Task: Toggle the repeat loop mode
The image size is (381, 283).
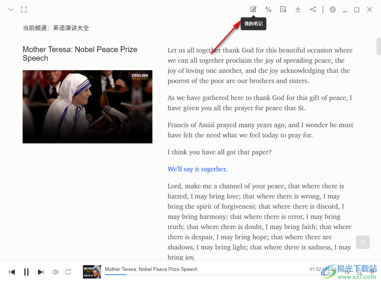Action: (68, 272)
